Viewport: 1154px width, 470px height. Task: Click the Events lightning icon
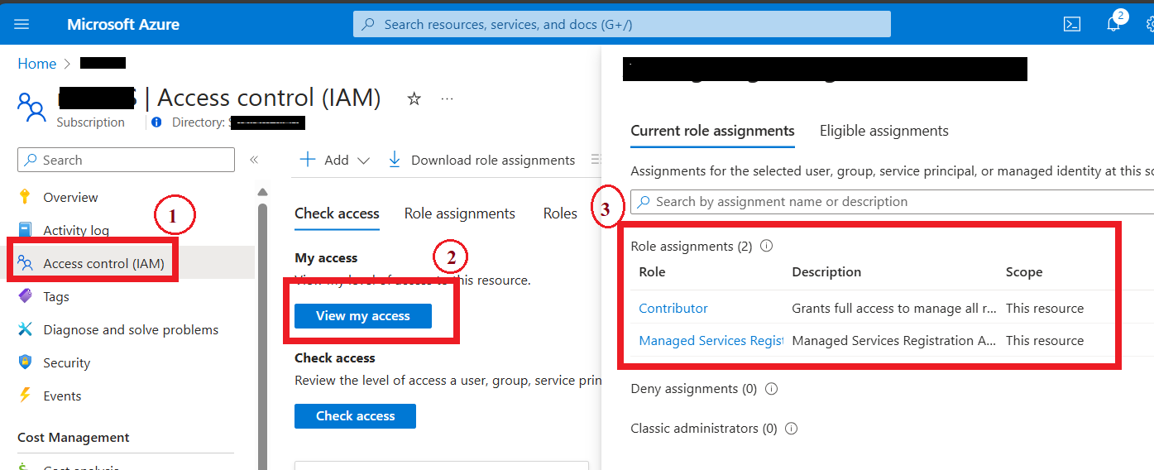click(x=25, y=396)
